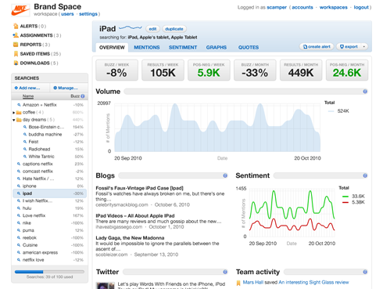Switch to the Mentions tab
The height and width of the screenshot is (289, 383).
coord(147,47)
